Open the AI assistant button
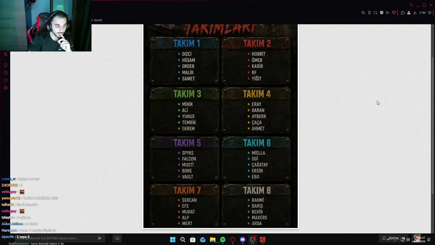 pos(422,13)
